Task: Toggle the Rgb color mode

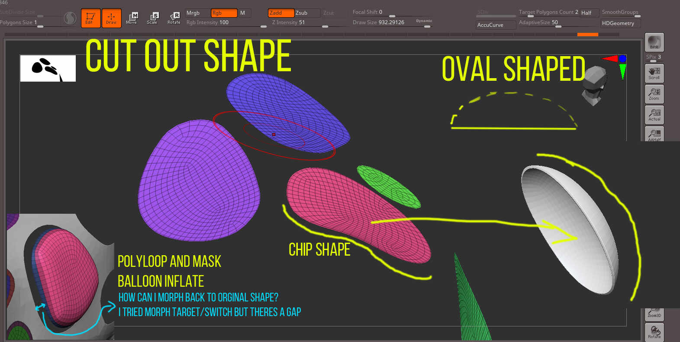Action: pyautogui.click(x=224, y=13)
